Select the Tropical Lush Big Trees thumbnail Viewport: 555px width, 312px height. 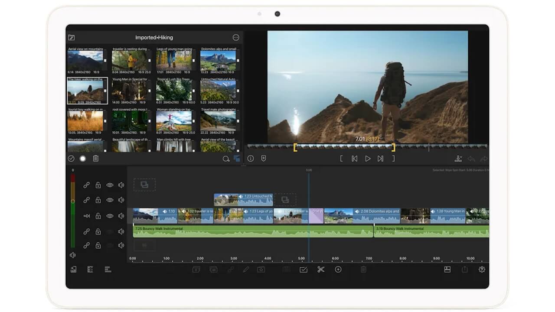pos(173,90)
